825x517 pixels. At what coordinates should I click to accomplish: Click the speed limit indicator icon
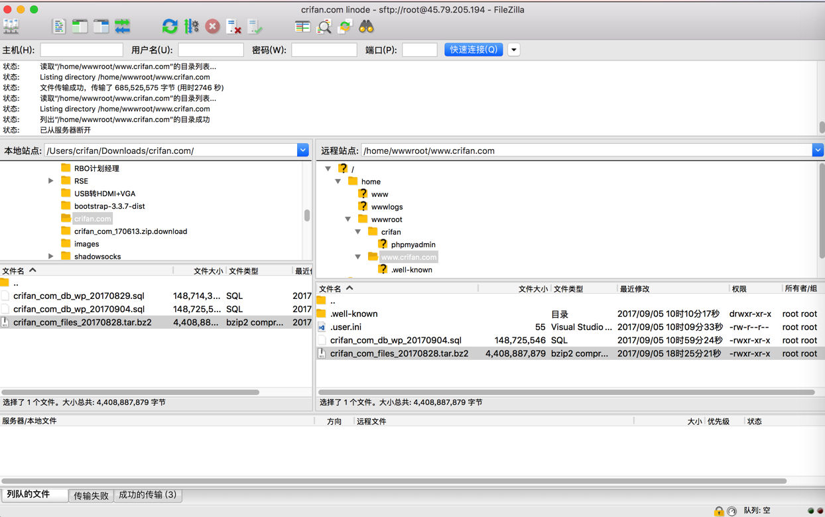coord(731,511)
